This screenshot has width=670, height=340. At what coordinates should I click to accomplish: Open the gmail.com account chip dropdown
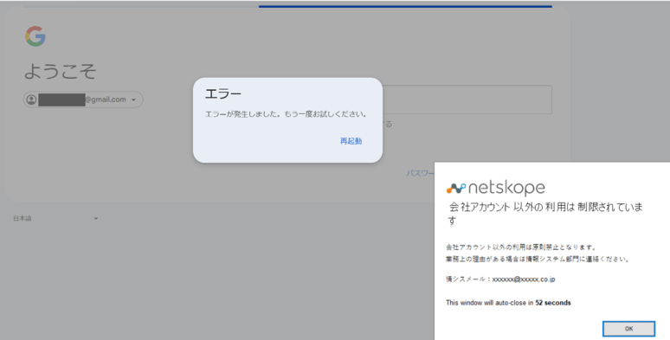[x=83, y=99]
